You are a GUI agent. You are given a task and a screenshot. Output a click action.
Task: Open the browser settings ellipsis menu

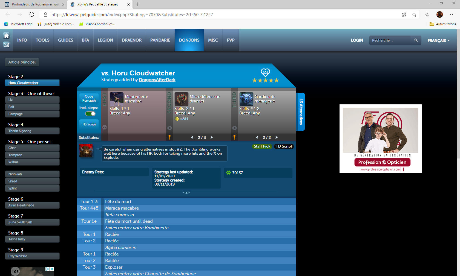(452, 14)
